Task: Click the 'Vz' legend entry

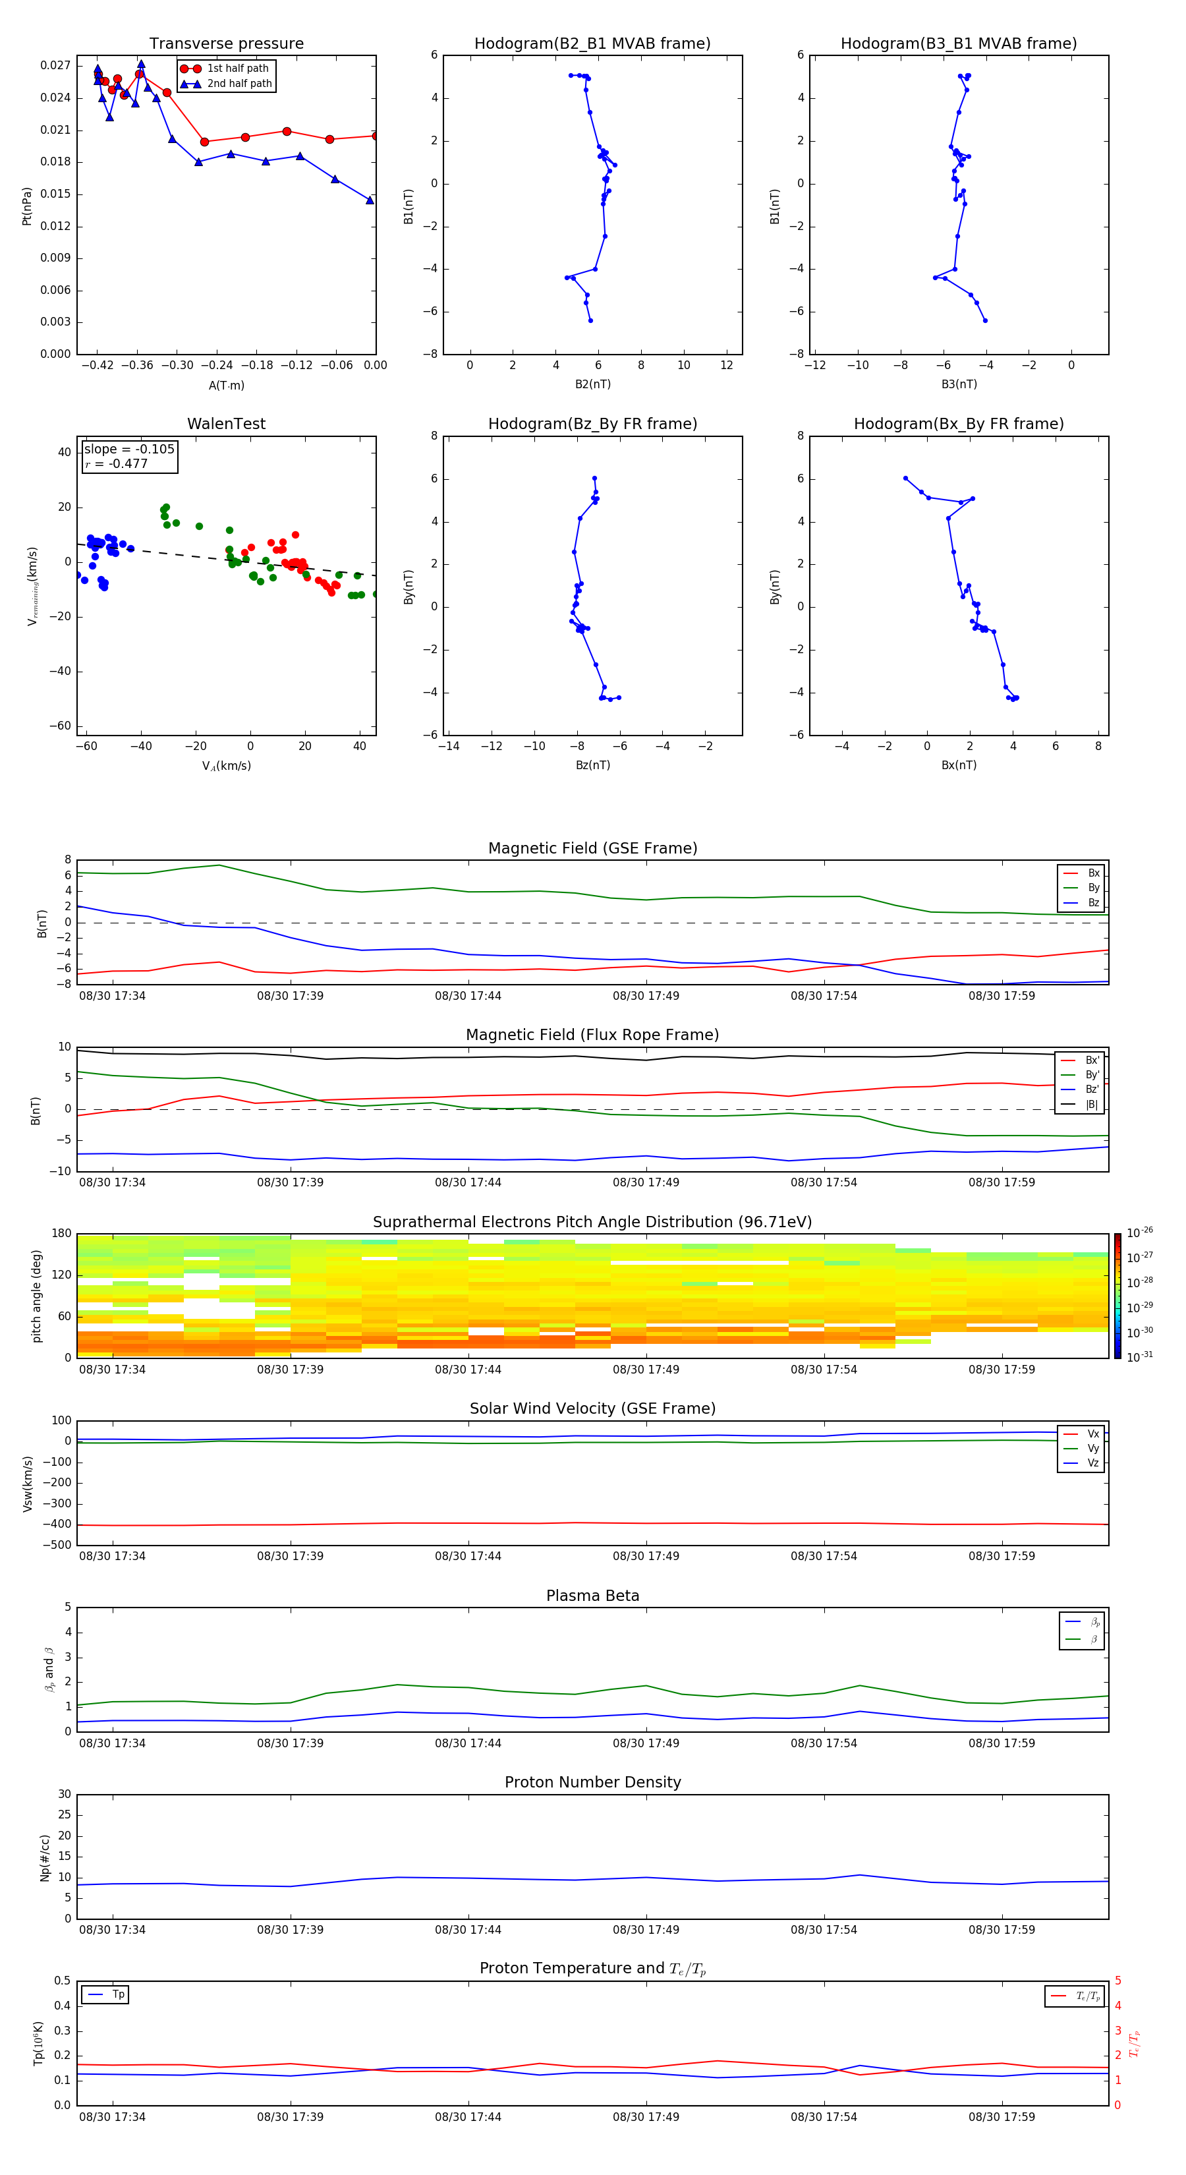Action: [x=1081, y=1463]
